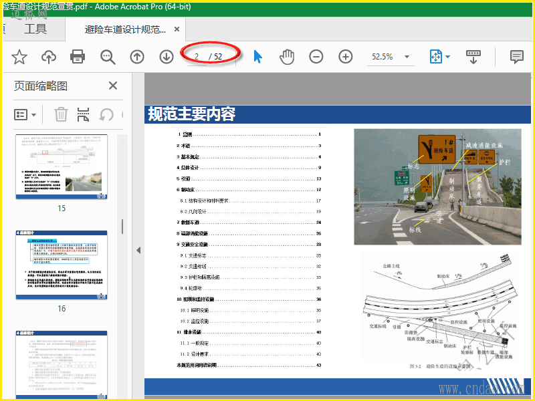Click the 规范主要内容 slide heading
Screen dimensions: 535x401
click(x=191, y=114)
